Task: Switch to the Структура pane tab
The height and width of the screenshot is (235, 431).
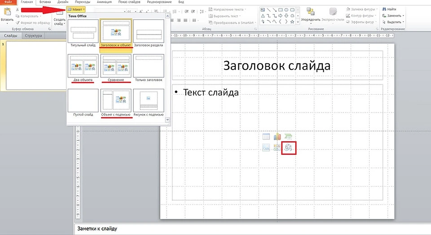Action: point(33,36)
